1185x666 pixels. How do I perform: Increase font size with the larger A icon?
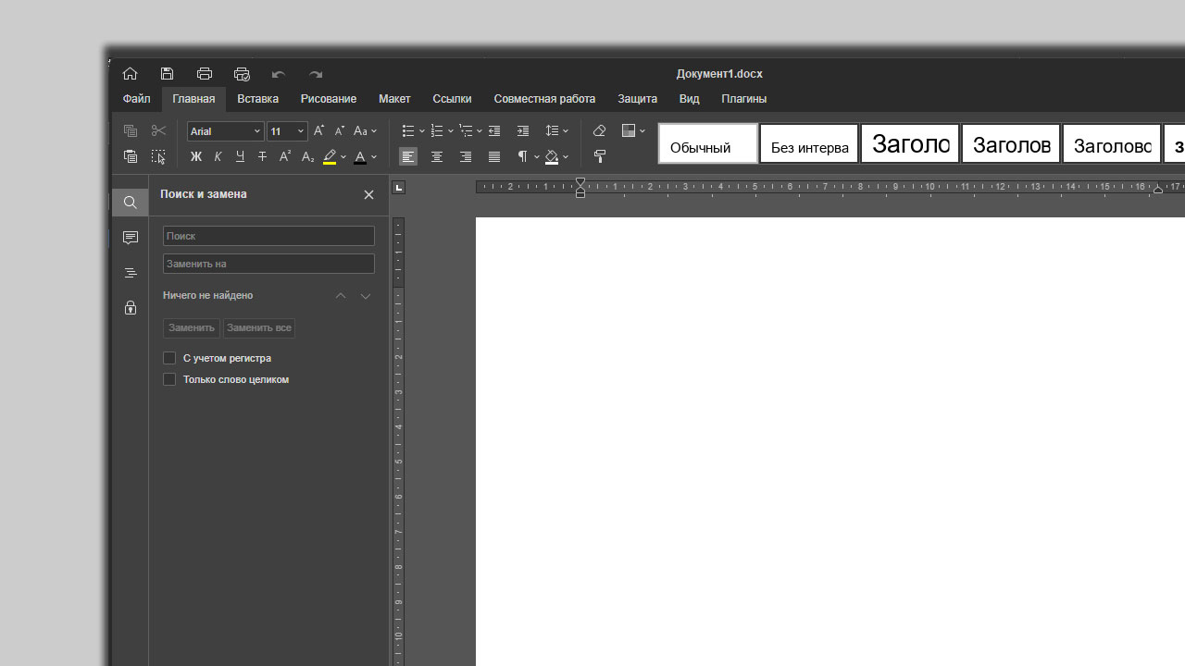(318, 131)
